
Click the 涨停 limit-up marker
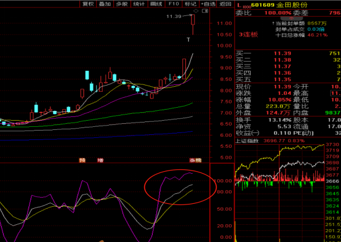(x=196, y=160)
